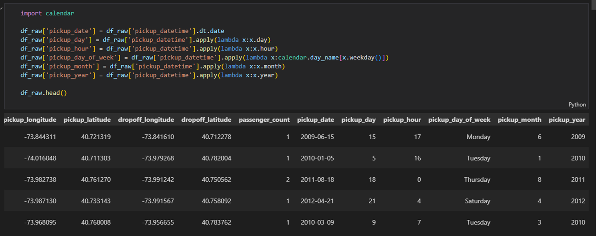Click the pickup_year cell 2012

(x=578, y=201)
